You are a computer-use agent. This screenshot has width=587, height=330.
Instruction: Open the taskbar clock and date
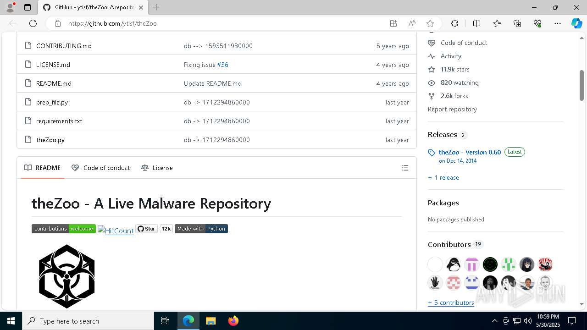click(548, 321)
